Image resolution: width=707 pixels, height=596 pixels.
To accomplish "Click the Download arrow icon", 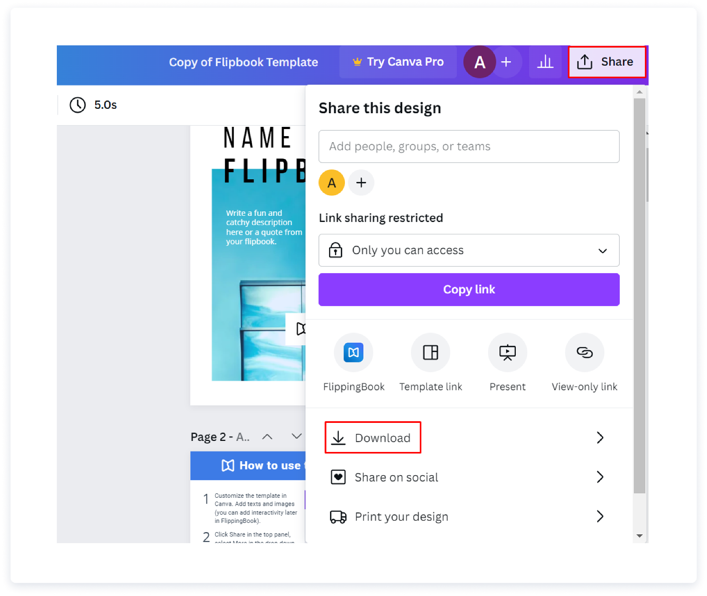I will (338, 437).
